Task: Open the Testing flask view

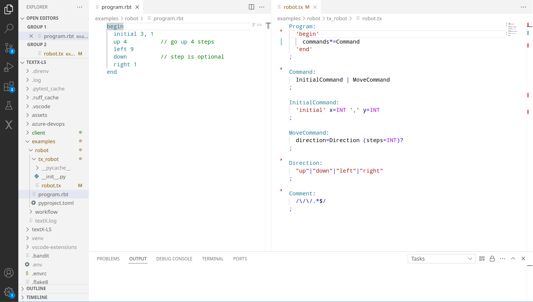Action: click(9, 105)
